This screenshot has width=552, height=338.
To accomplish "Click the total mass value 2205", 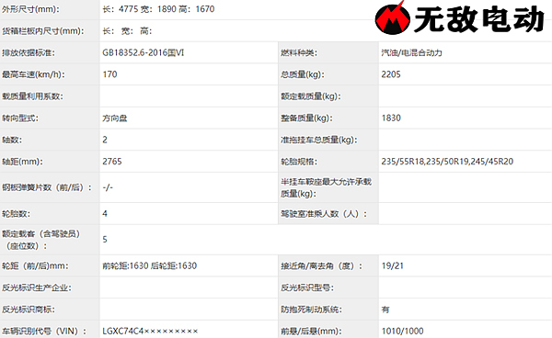I will click(x=391, y=74).
